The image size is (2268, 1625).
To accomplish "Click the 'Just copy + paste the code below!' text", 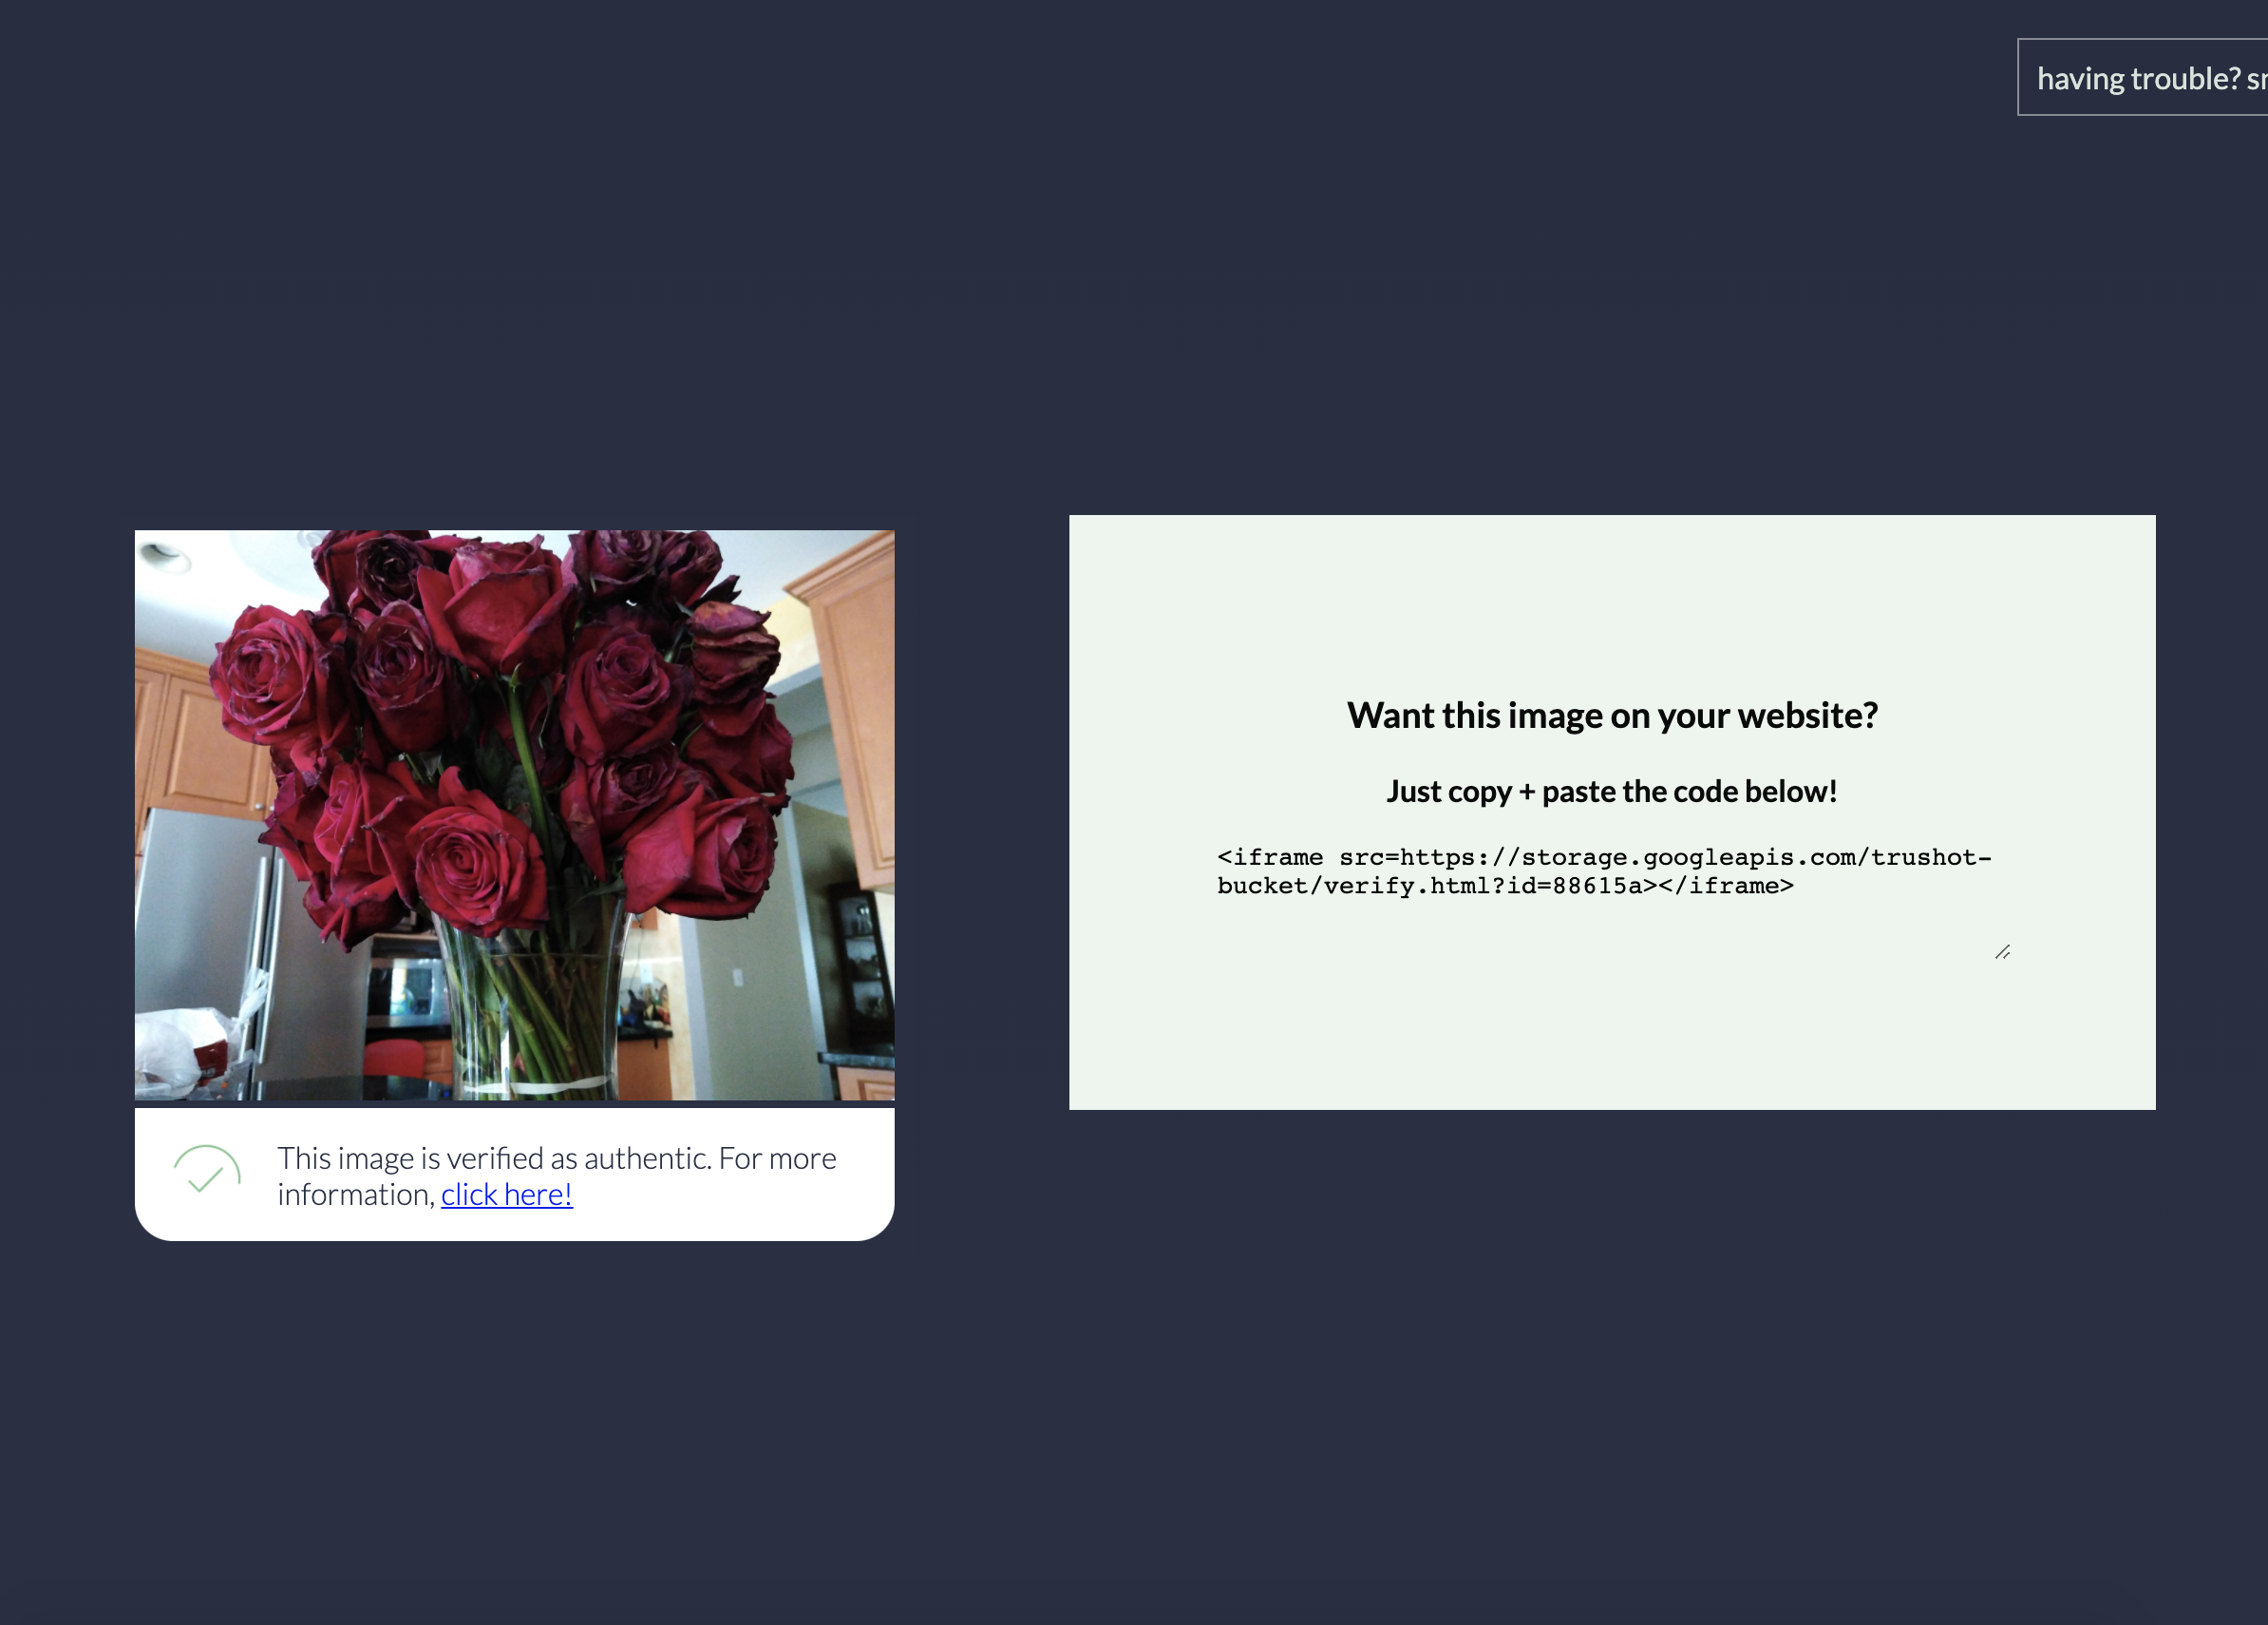I will click(1611, 792).
